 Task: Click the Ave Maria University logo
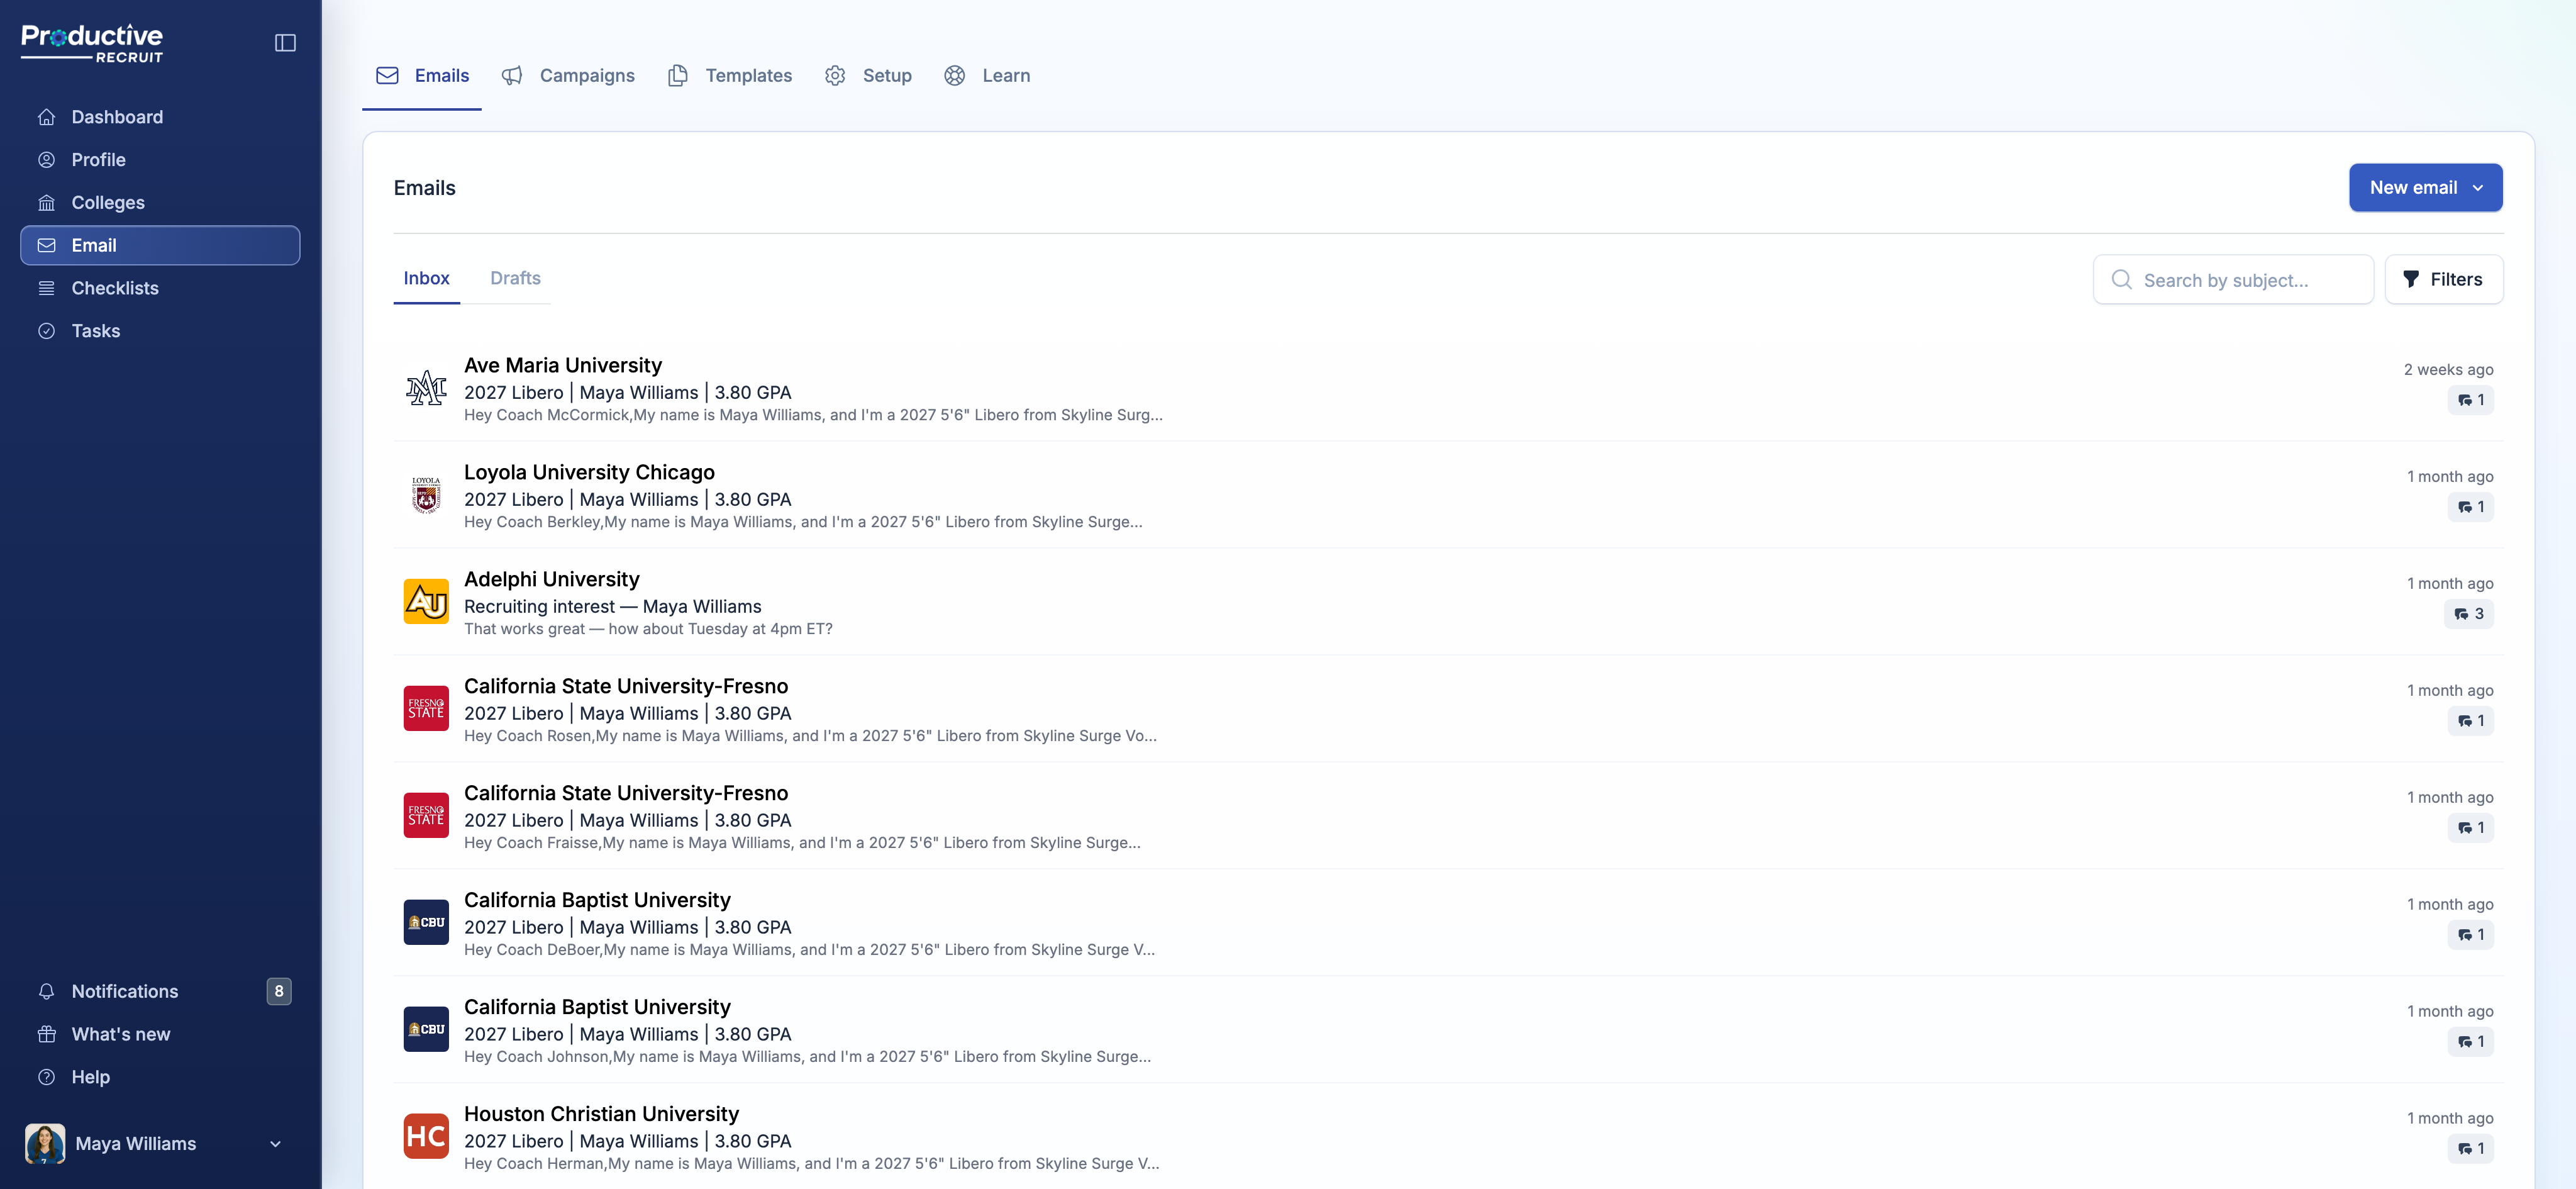[x=426, y=388]
